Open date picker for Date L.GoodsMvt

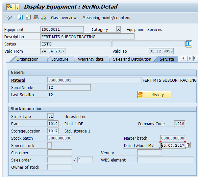coord(188,145)
